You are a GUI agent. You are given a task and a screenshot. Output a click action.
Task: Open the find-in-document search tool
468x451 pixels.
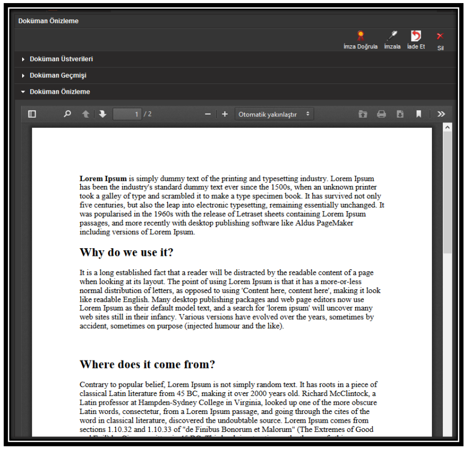[67, 114]
